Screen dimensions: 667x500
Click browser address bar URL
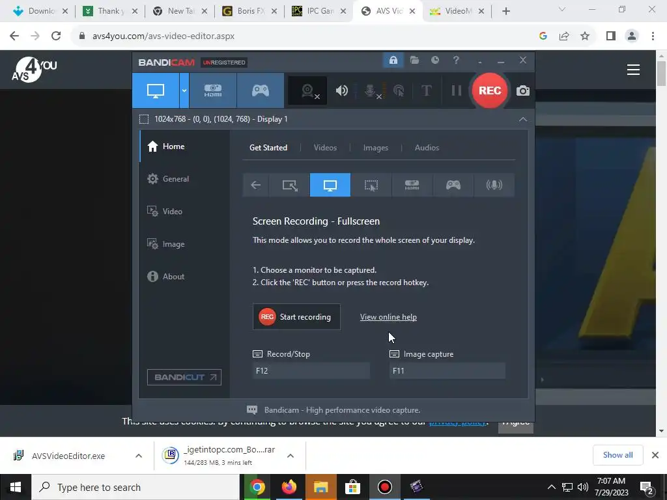(163, 36)
